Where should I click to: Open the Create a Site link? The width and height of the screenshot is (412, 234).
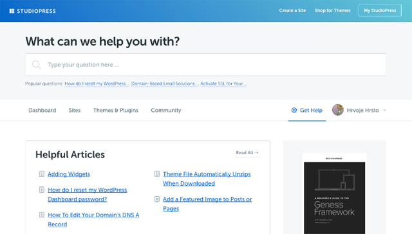tap(292, 10)
